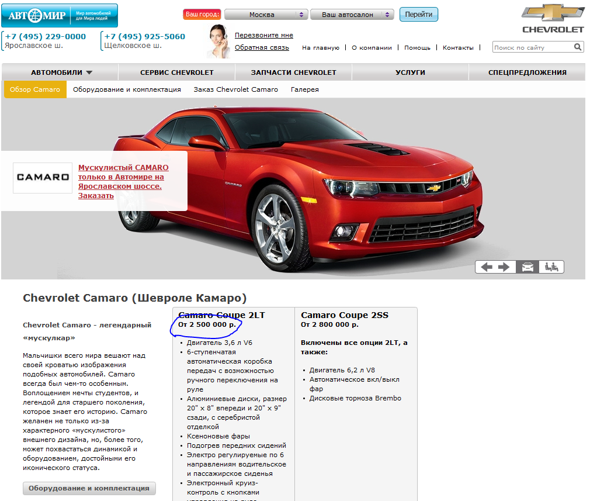Click the Avtomir logo
Screen dimensions: 590x501
pos(60,15)
